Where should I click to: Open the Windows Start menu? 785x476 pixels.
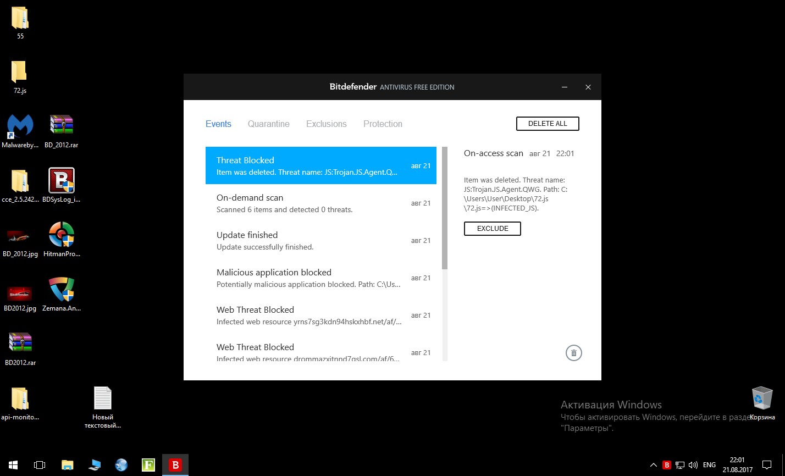(x=13, y=465)
